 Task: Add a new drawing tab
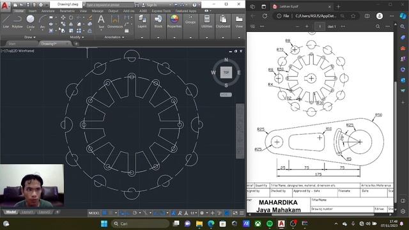coord(76,44)
